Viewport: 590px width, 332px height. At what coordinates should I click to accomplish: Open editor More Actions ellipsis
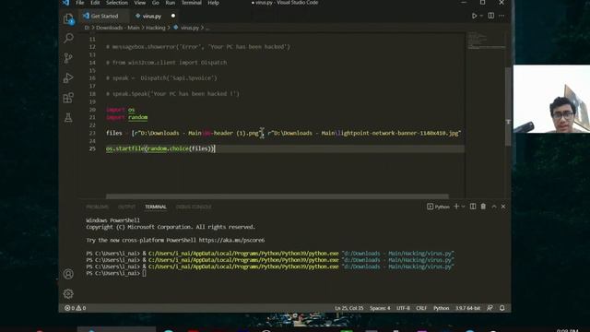501,16
